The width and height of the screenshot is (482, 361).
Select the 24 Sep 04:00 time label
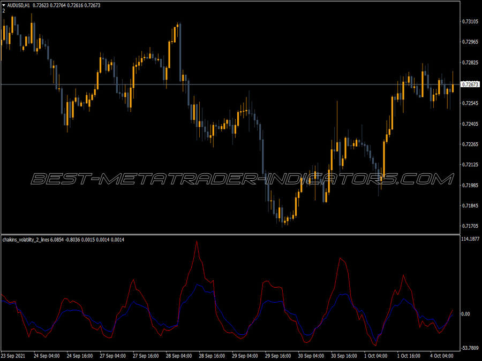tap(47, 356)
